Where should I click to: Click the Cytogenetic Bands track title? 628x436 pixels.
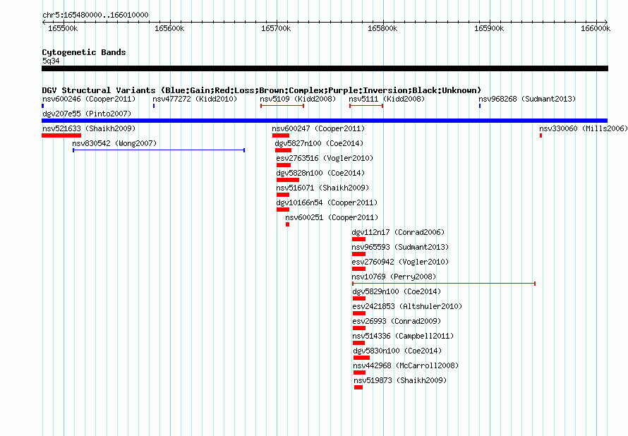(84, 52)
